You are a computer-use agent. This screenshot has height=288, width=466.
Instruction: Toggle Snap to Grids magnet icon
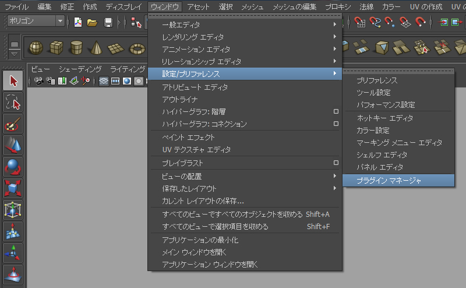click(x=359, y=22)
